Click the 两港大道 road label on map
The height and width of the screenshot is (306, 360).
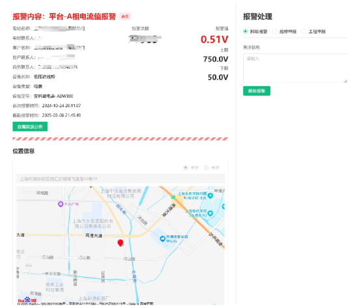tap(94, 236)
